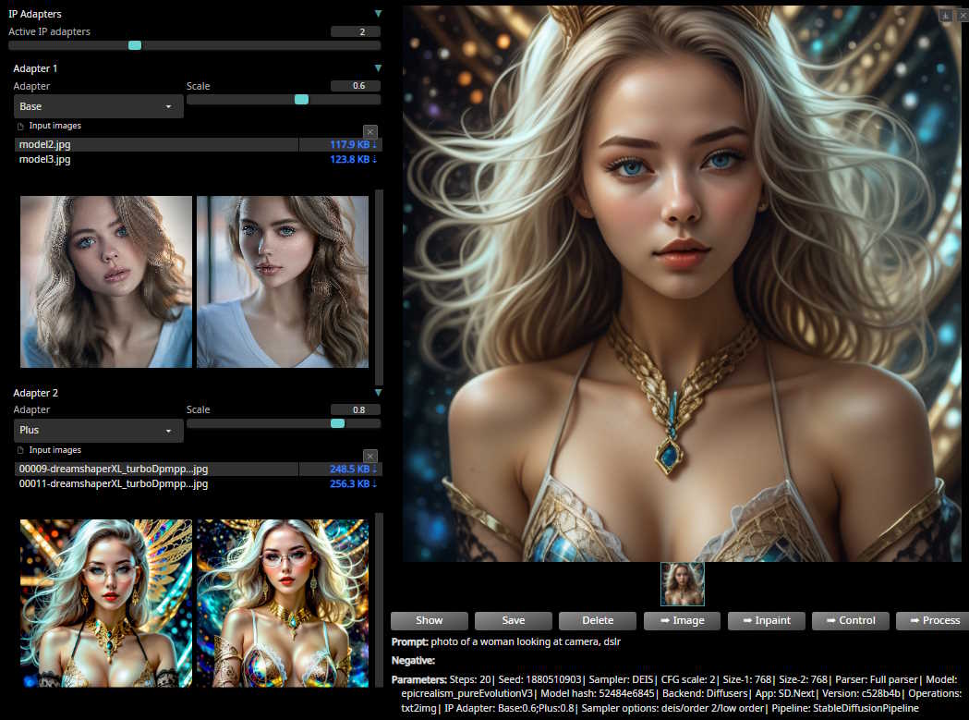
Task: Remove the Adapter 2 input images
Action: click(369, 456)
